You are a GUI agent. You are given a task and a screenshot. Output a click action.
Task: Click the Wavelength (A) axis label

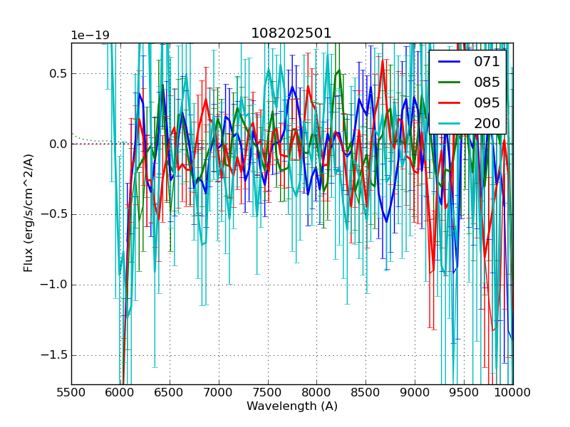pyautogui.click(x=291, y=406)
